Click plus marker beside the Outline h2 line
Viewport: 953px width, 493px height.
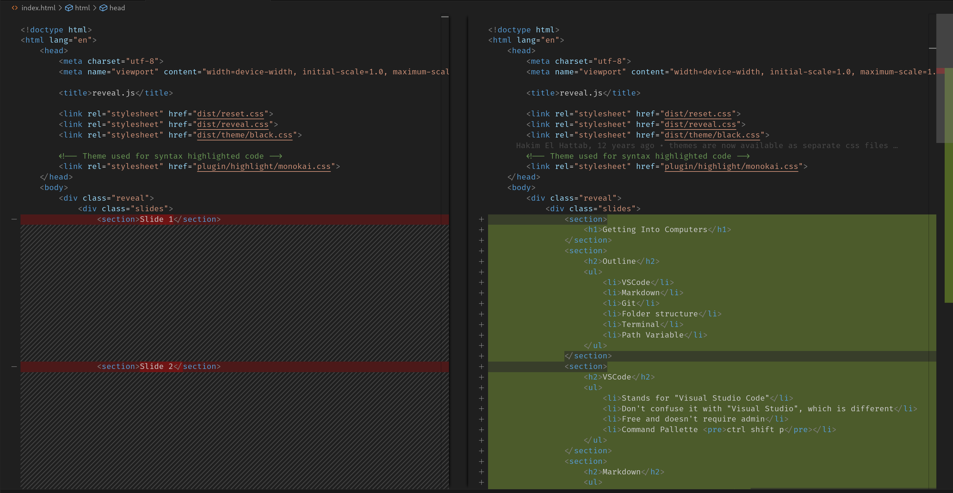click(x=481, y=262)
